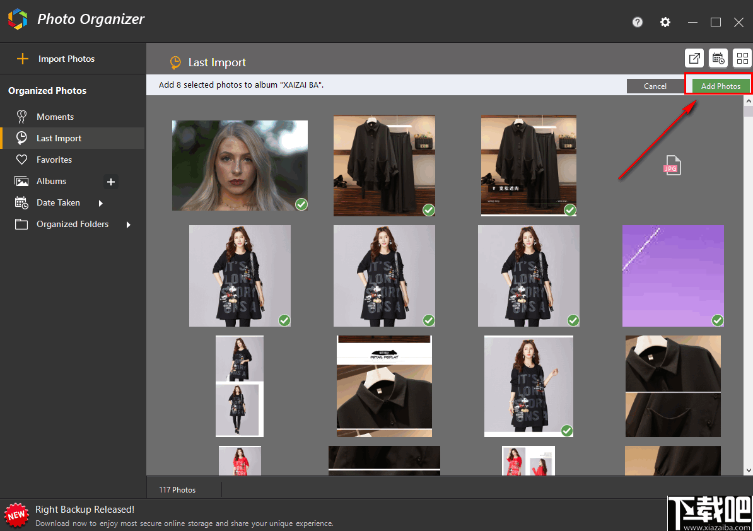This screenshot has height=531, width=753.
Task: Switch to grid view layout icon
Action: [742, 58]
